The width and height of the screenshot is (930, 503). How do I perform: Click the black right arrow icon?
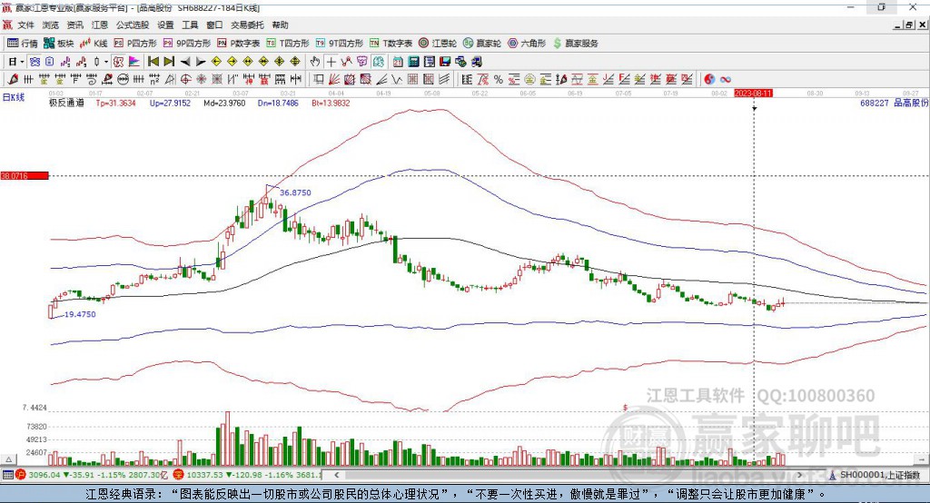coord(201,62)
